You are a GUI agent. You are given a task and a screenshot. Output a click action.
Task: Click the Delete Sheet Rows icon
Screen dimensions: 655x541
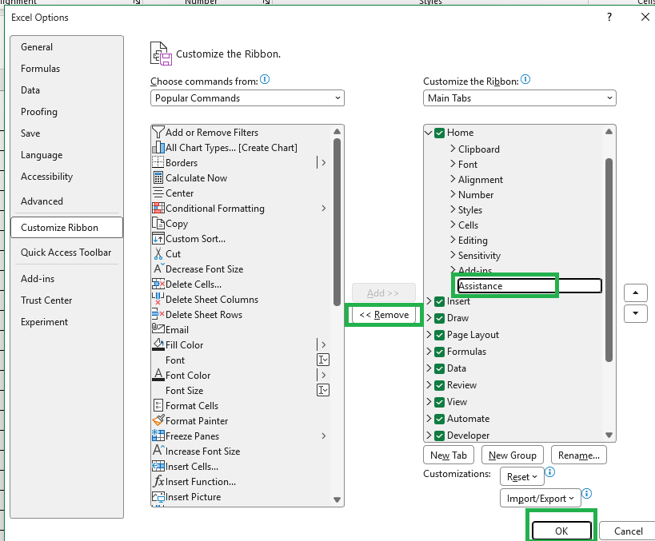click(x=158, y=314)
